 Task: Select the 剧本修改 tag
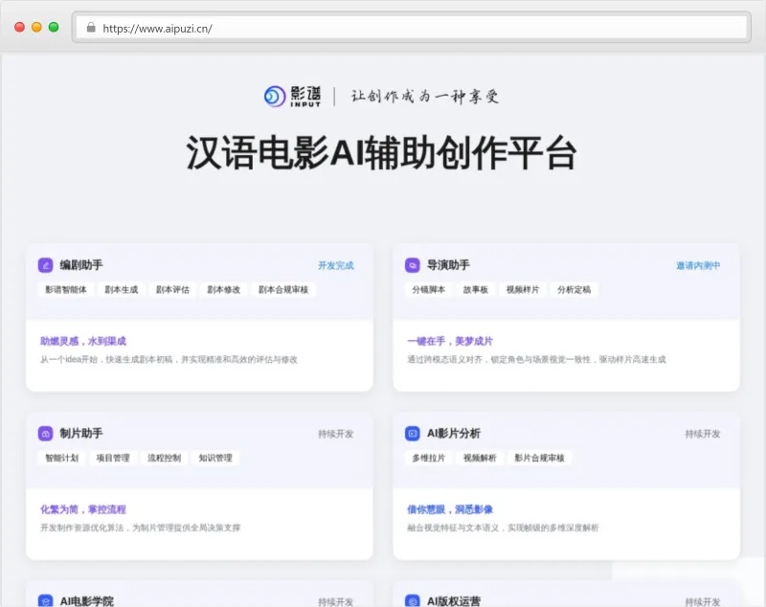point(224,289)
